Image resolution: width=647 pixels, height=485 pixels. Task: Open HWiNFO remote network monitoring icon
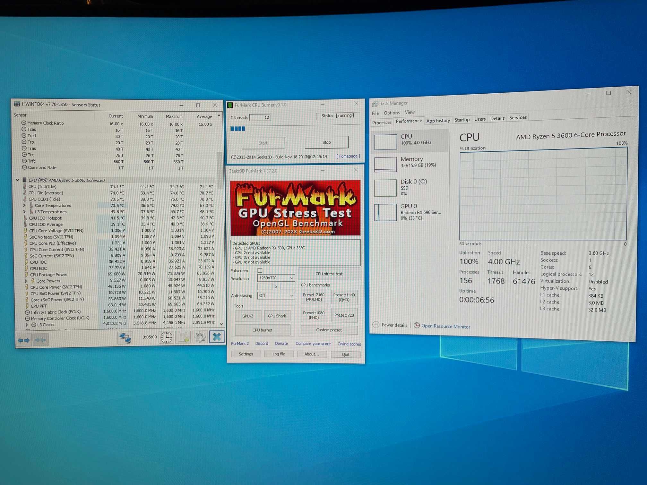coord(125,338)
